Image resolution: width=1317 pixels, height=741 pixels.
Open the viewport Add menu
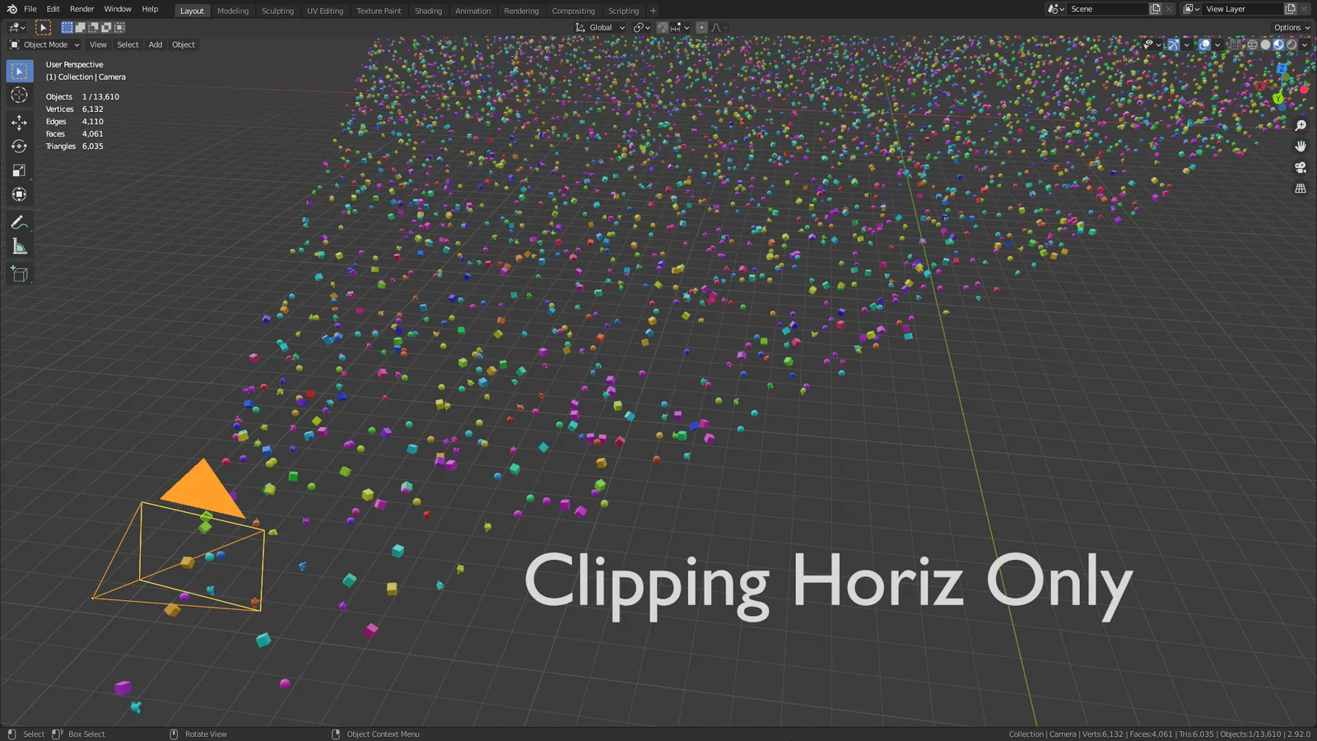pyautogui.click(x=155, y=44)
